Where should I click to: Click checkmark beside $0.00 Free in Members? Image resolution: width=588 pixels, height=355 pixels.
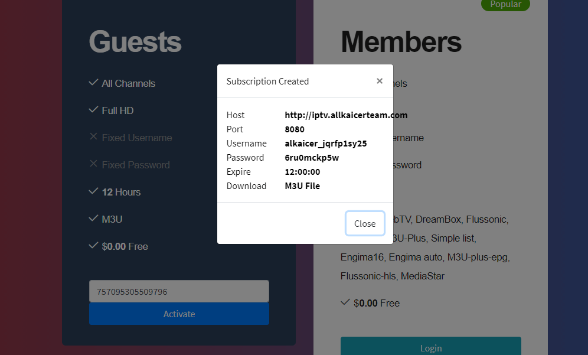point(345,302)
